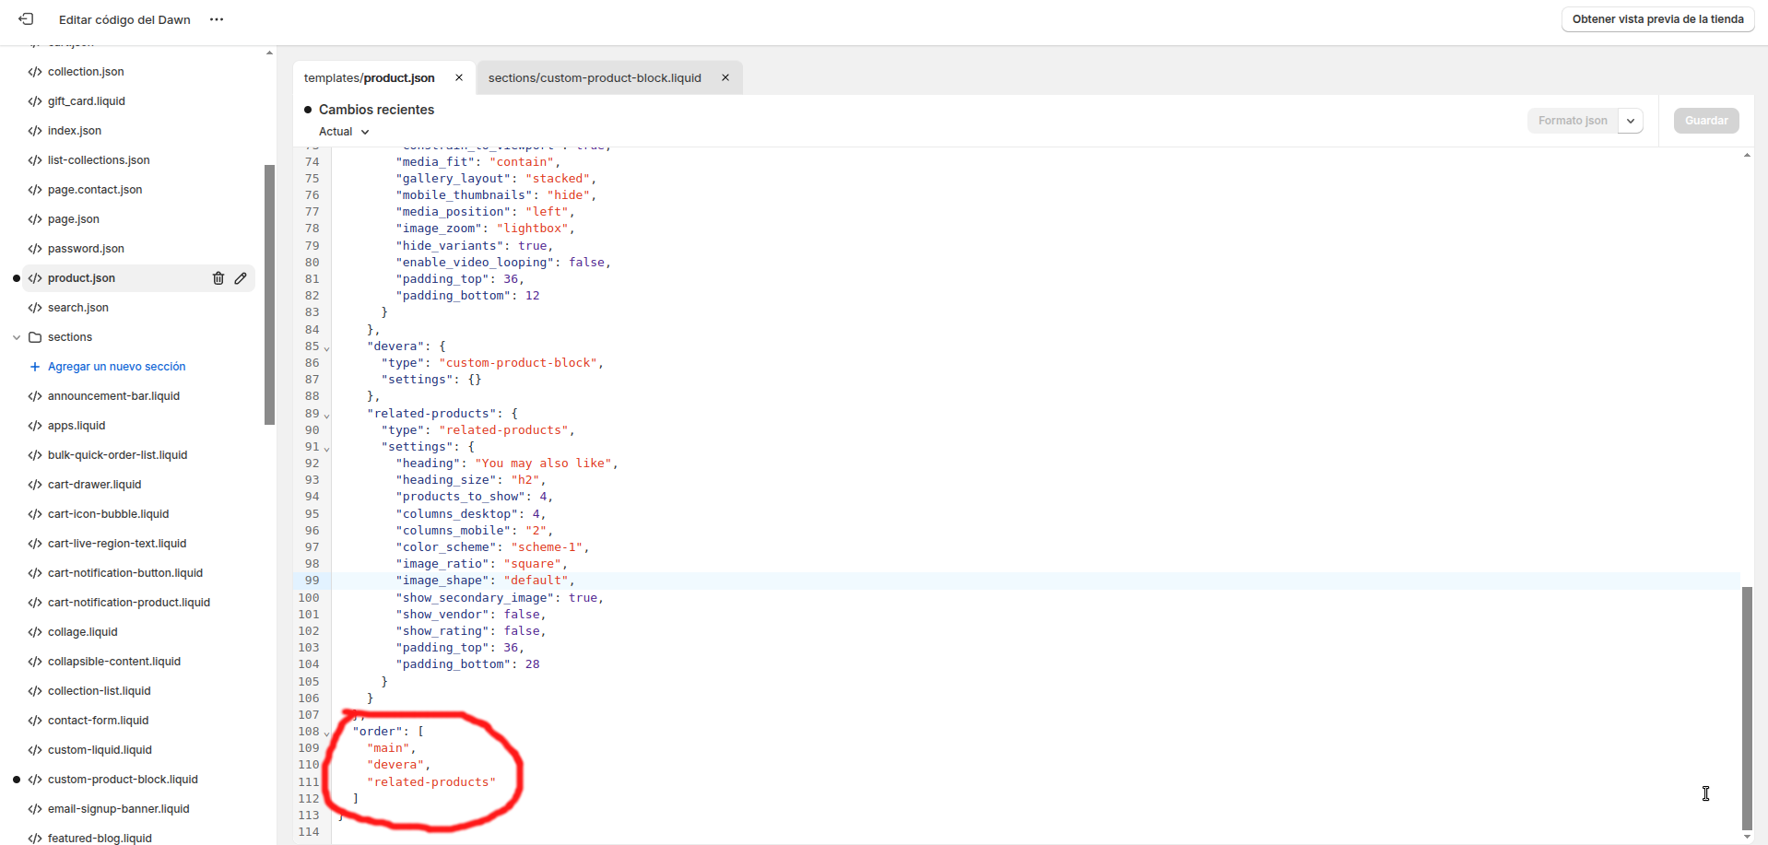The height and width of the screenshot is (845, 1768).
Task: Open the three-dot more actions menu
Action: [217, 19]
